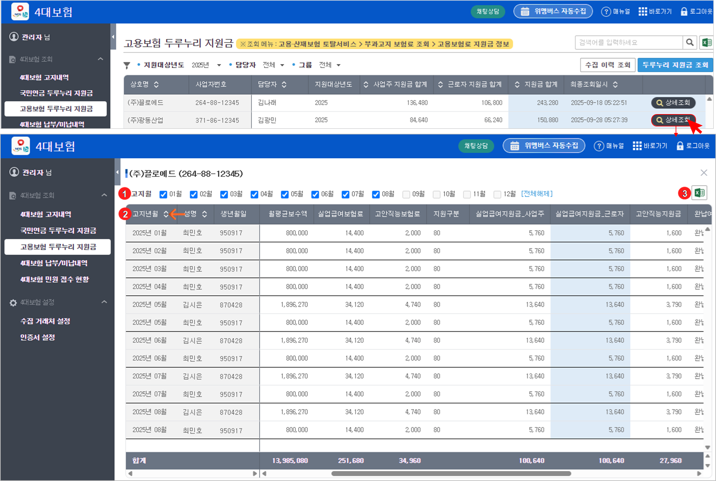Open 국민연금 두루누리 지원금 in lower sidebar
The image size is (716, 481).
pos(58,230)
